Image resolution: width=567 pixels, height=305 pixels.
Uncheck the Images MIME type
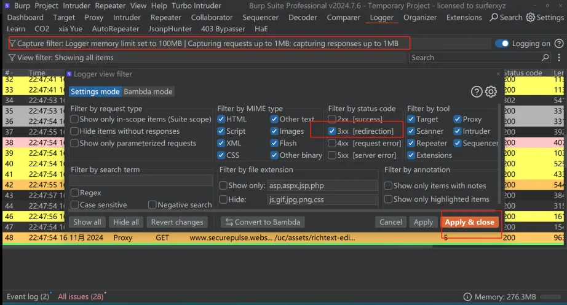coord(274,131)
